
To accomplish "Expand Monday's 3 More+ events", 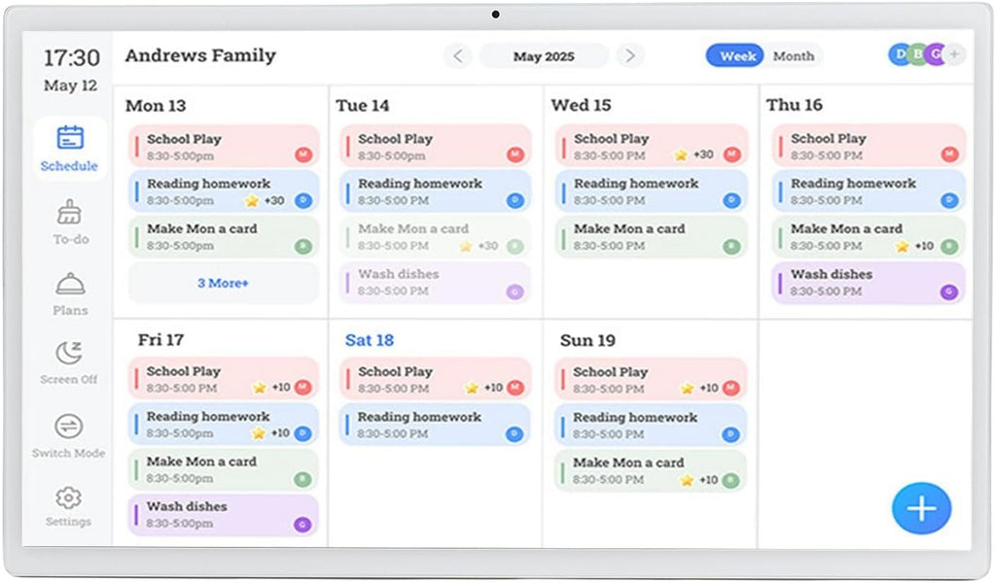I will point(223,283).
